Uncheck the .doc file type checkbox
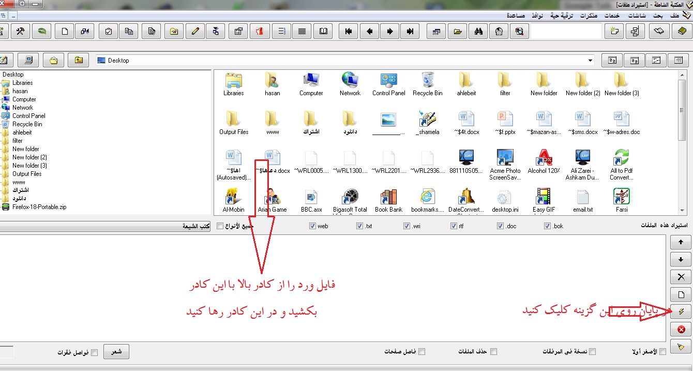 coord(500,226)
